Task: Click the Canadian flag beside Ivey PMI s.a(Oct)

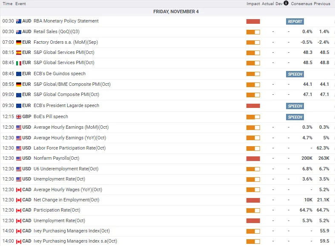Action: click(19, 241)
